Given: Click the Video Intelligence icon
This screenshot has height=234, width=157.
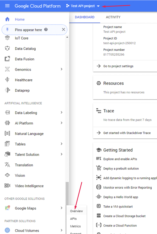Looking at the screenshot, I should pos(7,186).
